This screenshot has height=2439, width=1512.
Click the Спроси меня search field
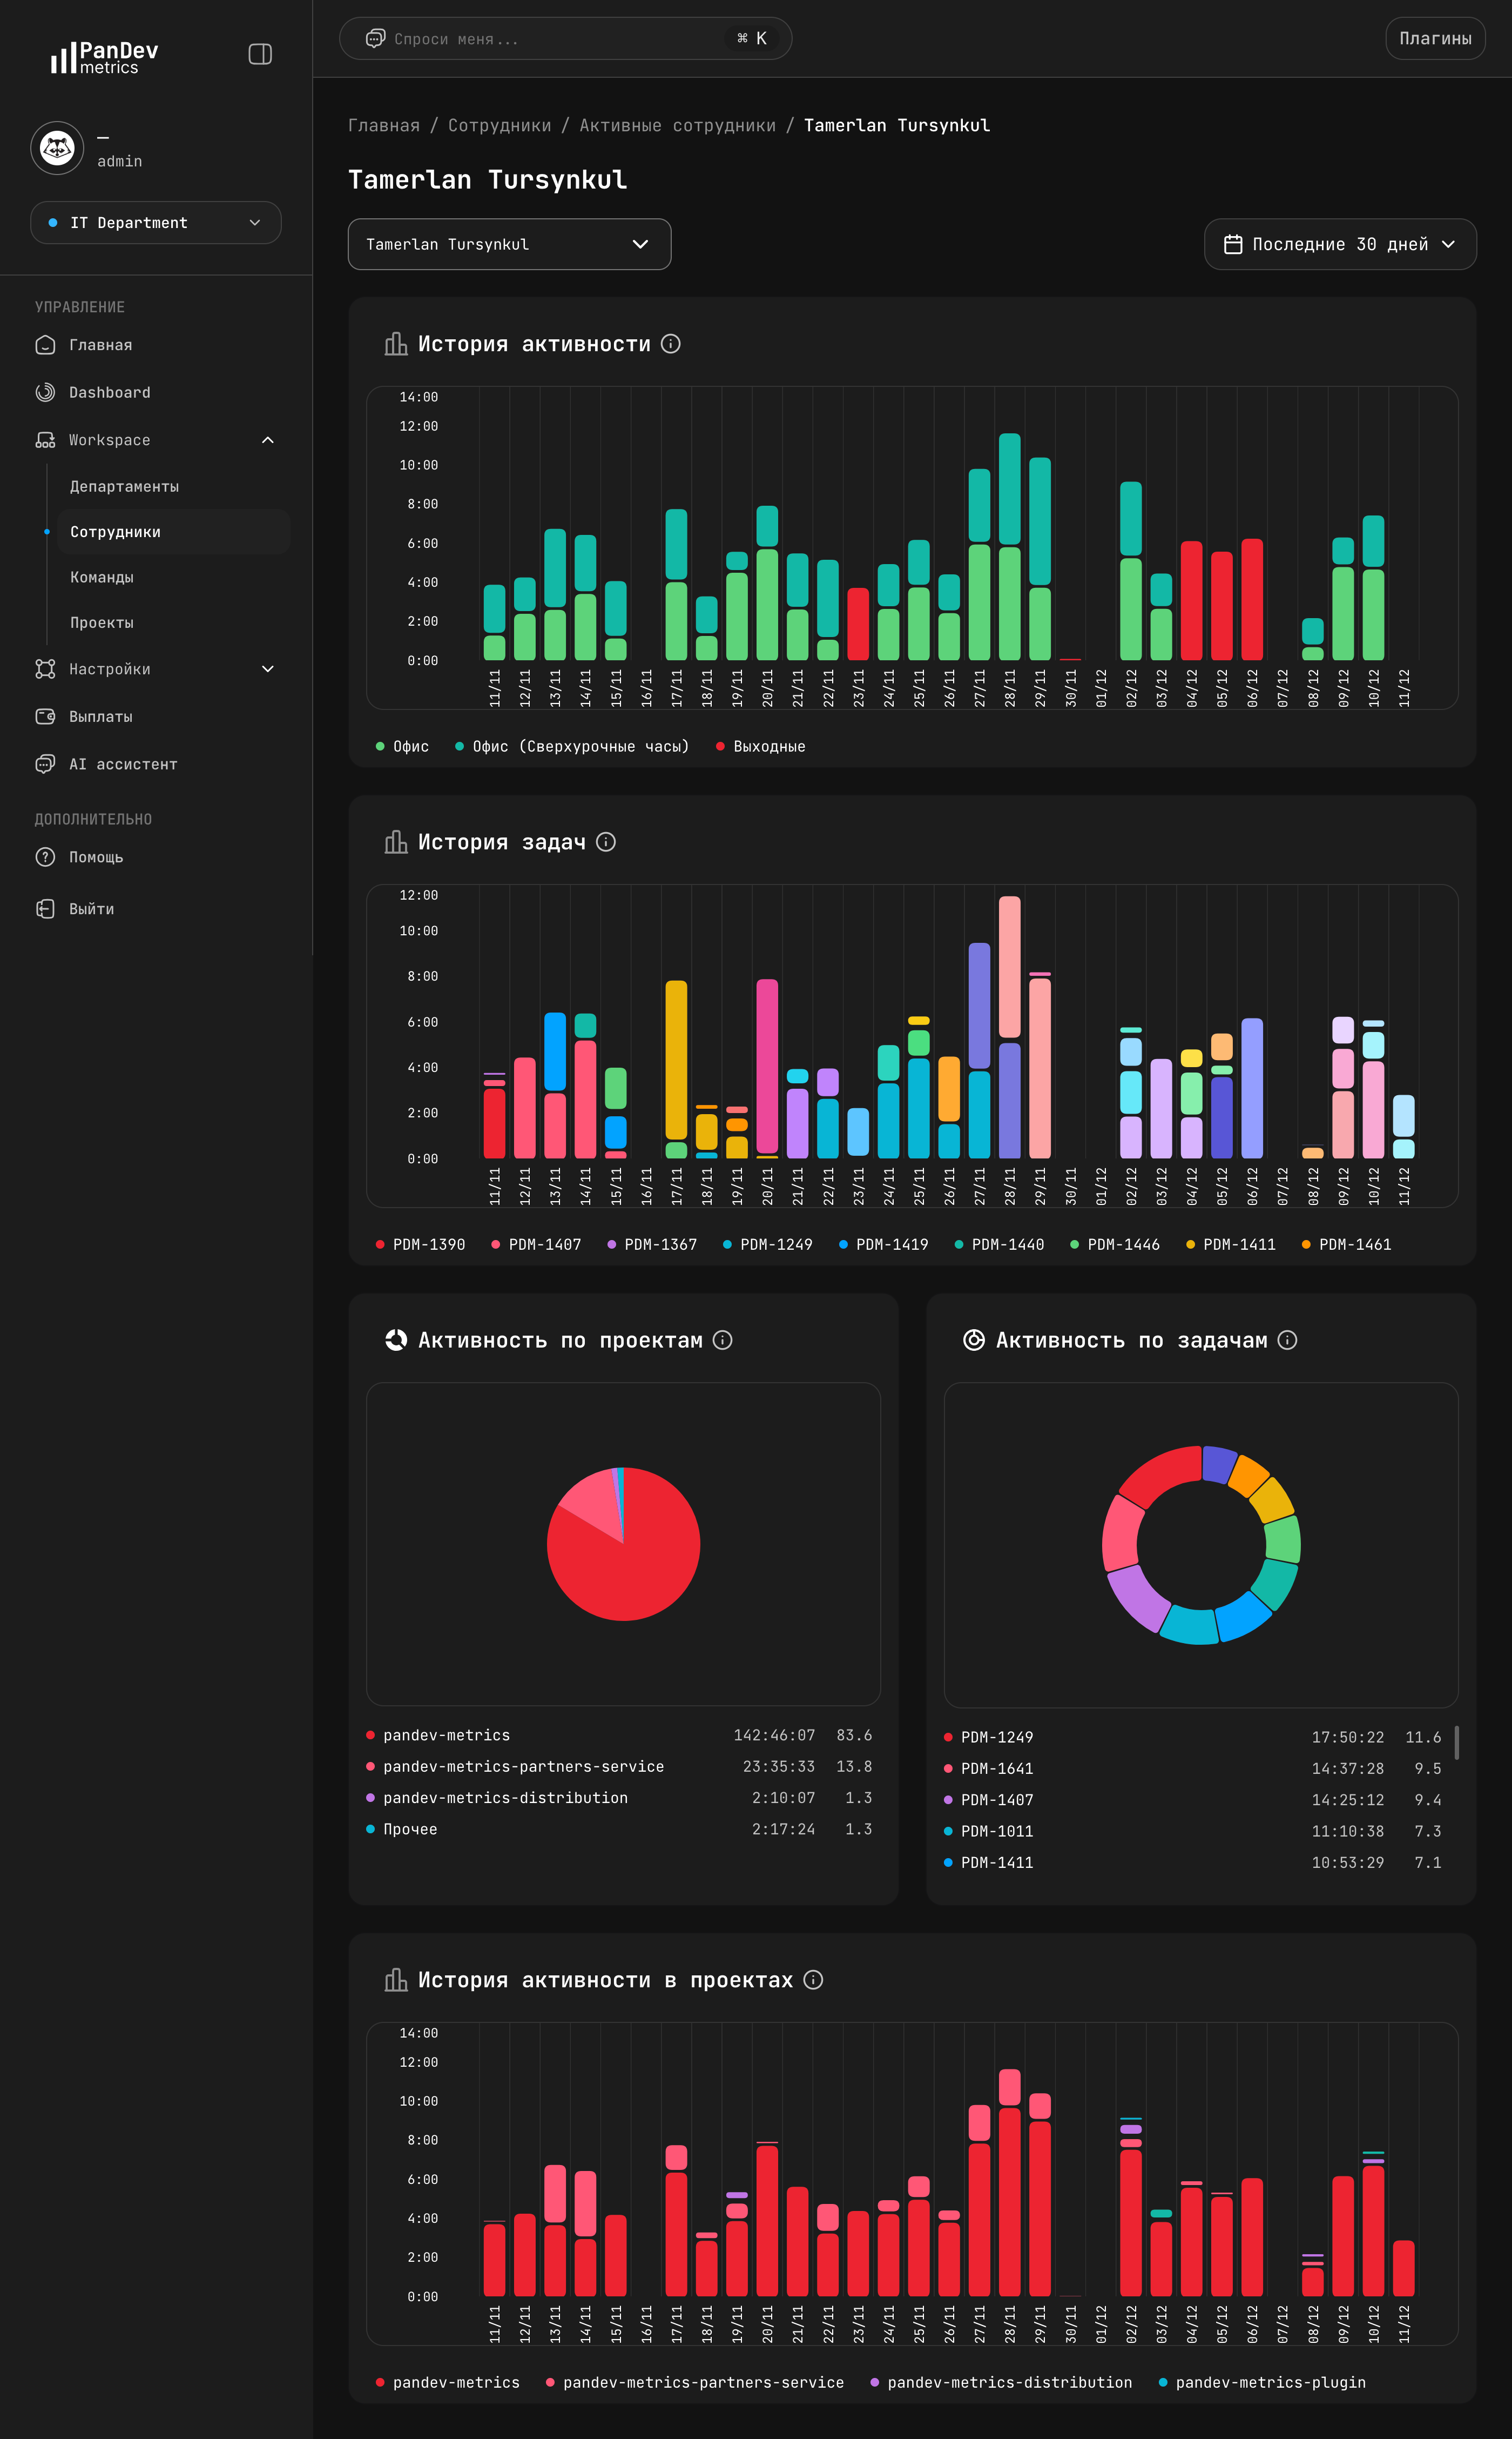[x=550, y=39]
